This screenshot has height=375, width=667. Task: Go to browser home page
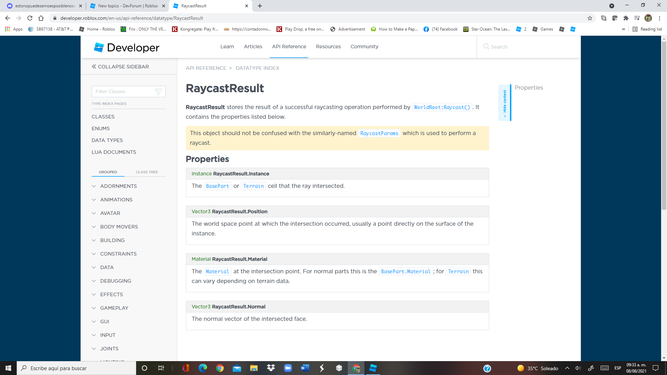41,18
